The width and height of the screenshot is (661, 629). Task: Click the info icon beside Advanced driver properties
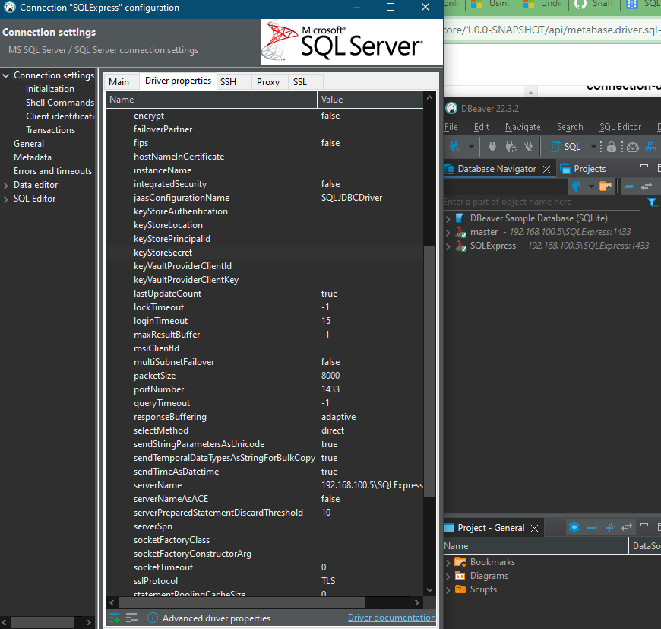click(x=153, y=618)
